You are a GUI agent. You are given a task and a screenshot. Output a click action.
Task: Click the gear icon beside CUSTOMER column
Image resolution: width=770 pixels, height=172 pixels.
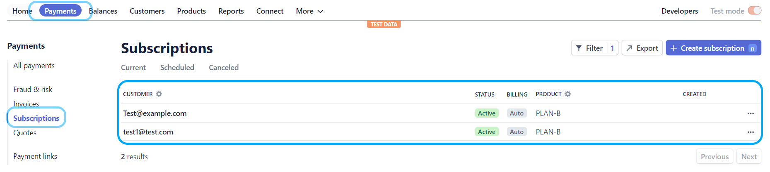[x=159, y=94]
